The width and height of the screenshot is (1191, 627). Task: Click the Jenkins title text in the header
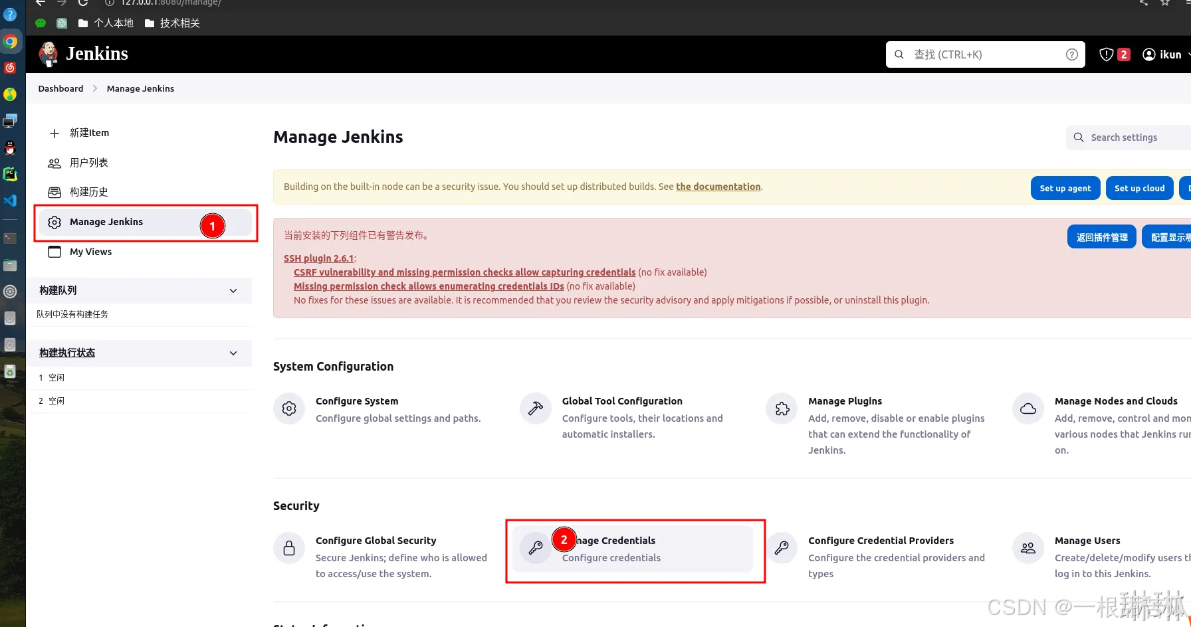[x=97, y=54]
